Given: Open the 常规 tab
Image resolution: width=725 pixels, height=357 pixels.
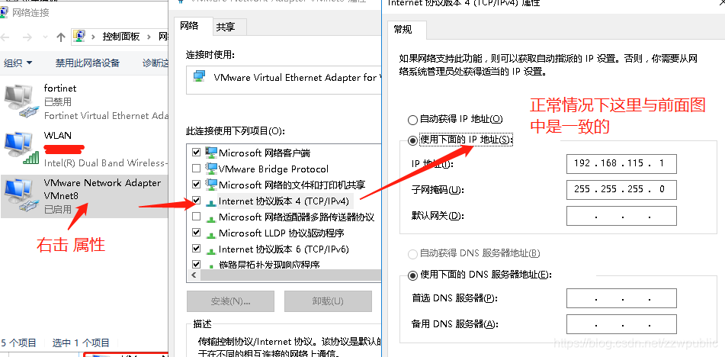Looking at the screenshot, I should click(x=403, y=30).
